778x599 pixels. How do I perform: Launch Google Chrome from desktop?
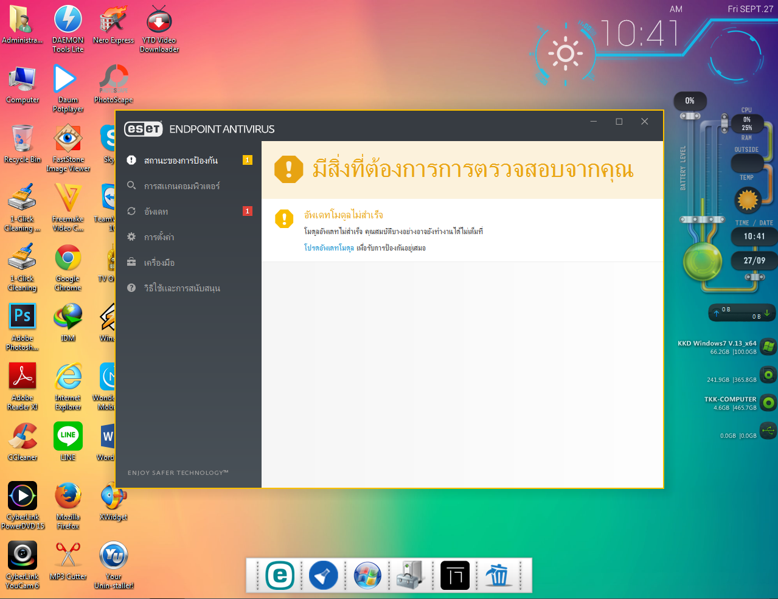68,267
